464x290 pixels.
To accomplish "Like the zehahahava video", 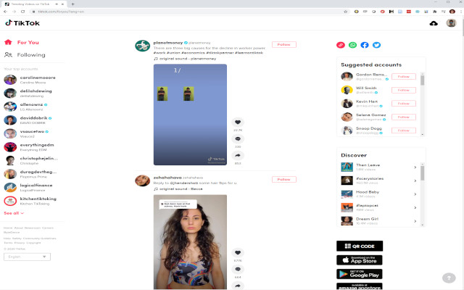I will [238, 252].
